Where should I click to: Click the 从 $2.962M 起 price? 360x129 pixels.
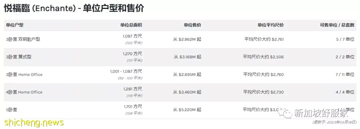[x=187, y=39]
